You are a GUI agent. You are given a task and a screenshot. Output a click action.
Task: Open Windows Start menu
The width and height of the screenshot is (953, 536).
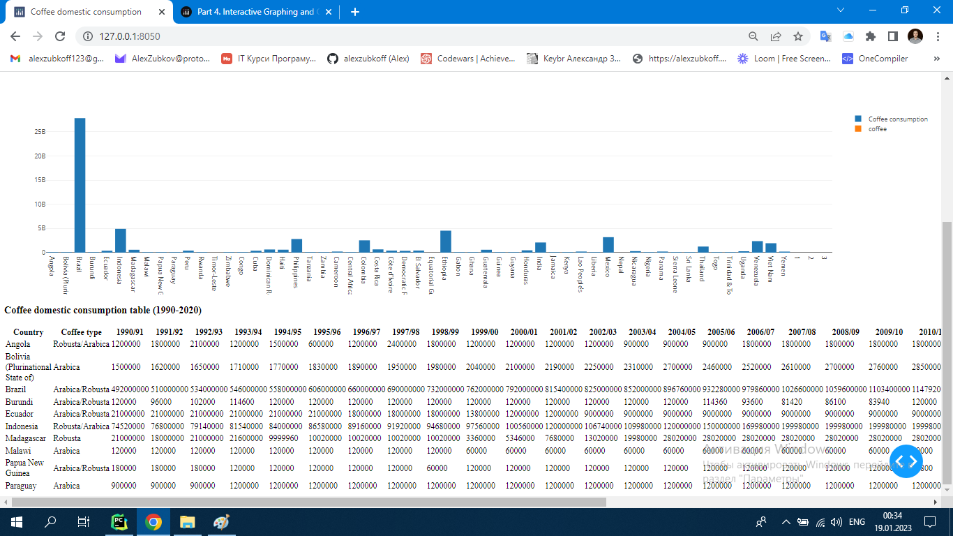[16, 521]
